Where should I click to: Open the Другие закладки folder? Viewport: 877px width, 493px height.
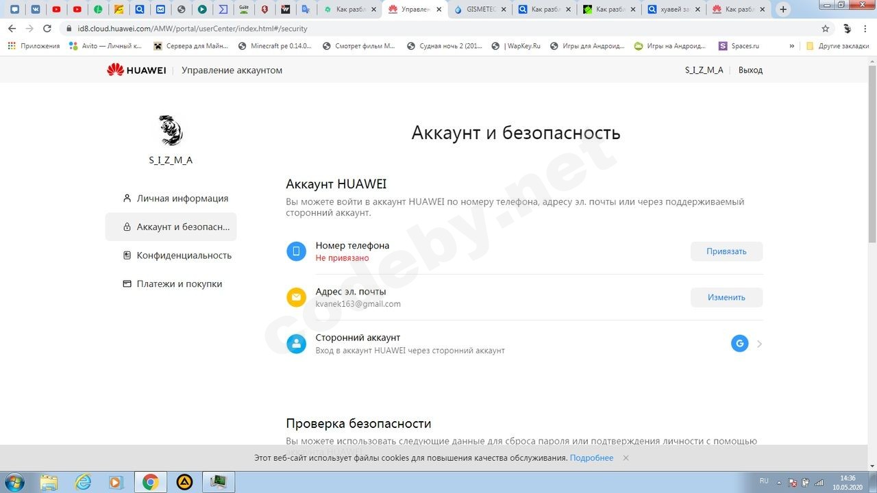click(836, 46)
